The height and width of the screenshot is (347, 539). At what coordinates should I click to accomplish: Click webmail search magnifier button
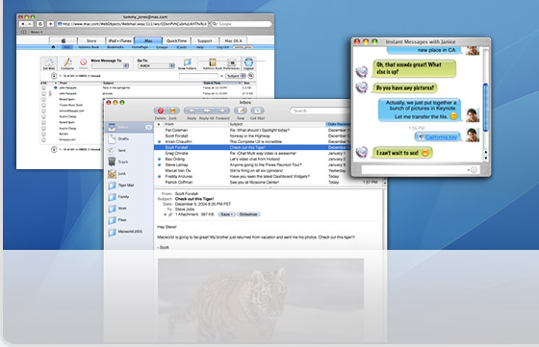click(x=251, y=76)
